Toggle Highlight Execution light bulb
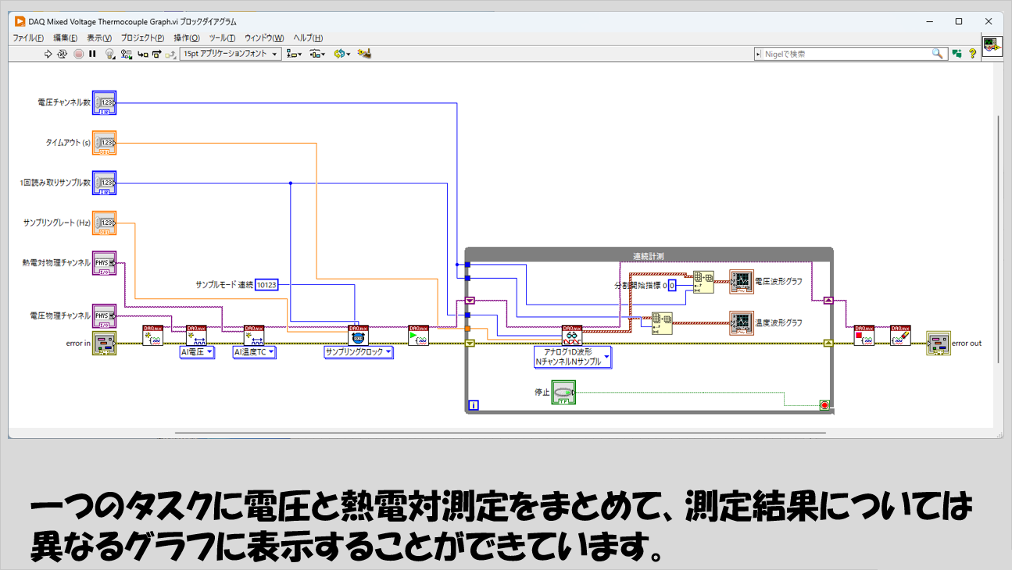The width and height of the screenshot is (1012, 570). [110, 54]
